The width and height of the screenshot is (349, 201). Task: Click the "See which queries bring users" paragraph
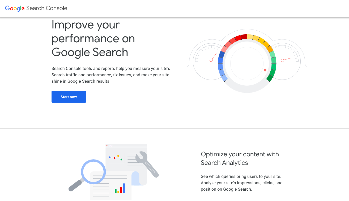click(x=241, y=183)
